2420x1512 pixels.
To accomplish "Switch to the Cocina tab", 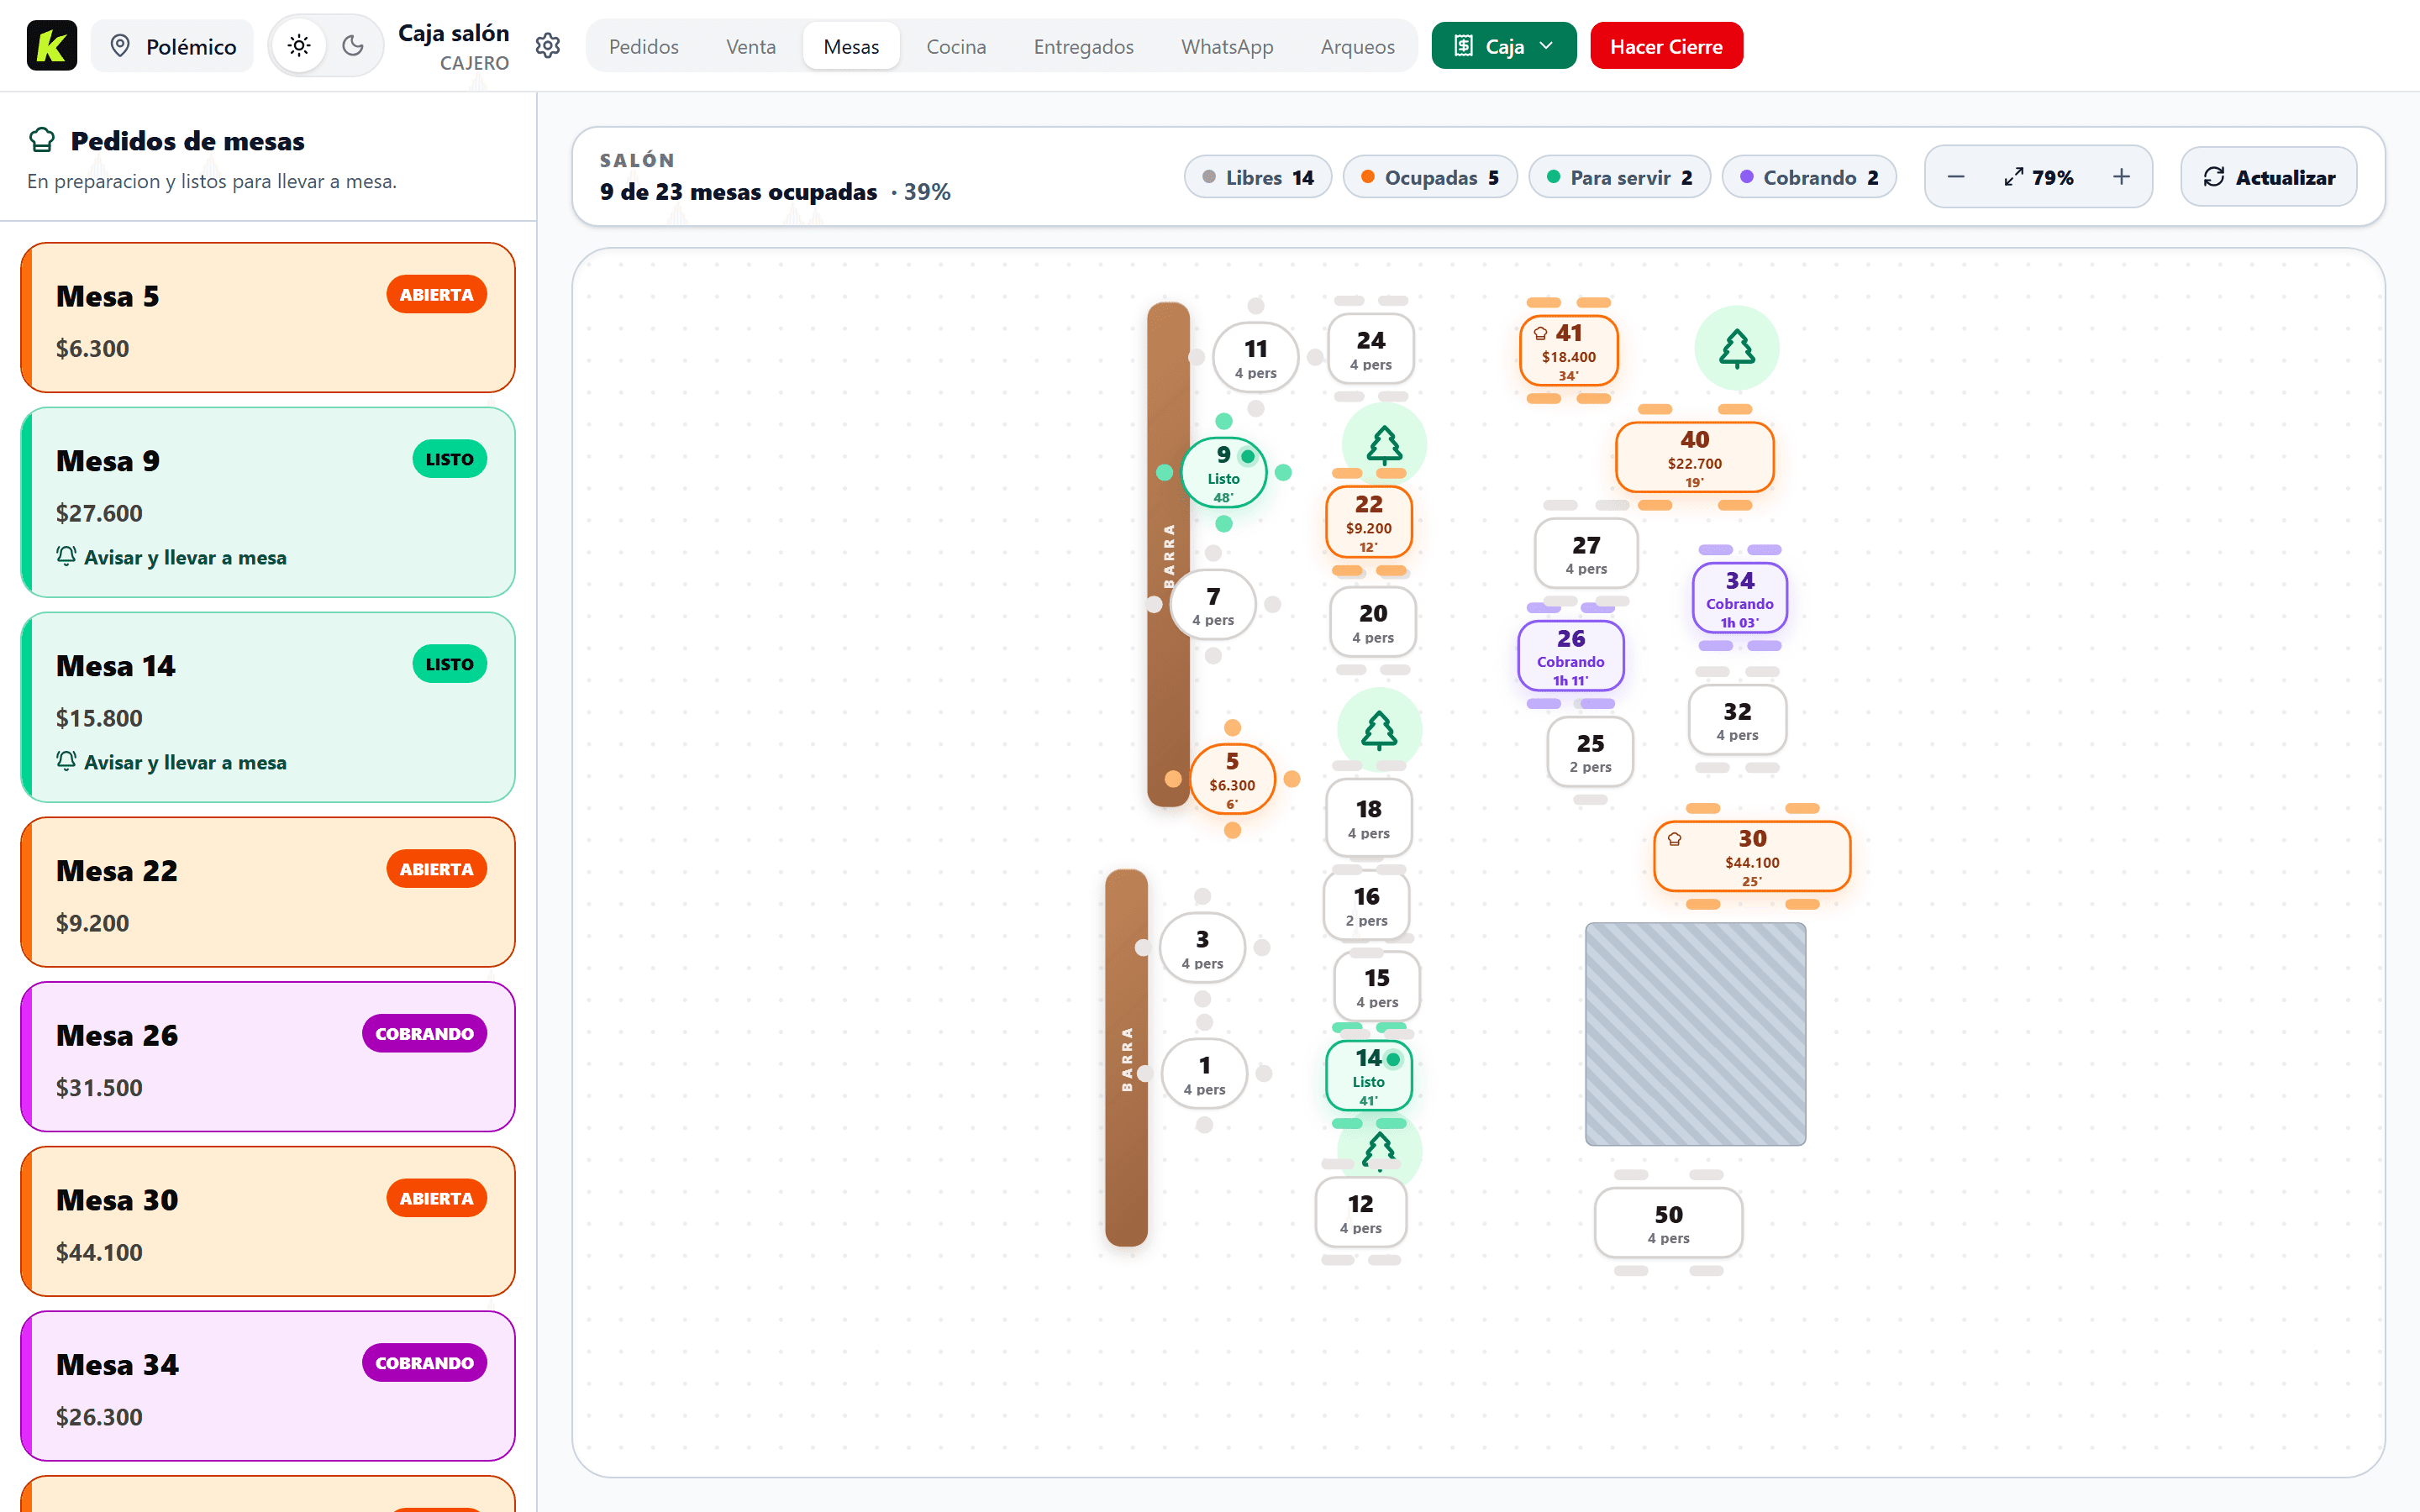I will point(956,46).
